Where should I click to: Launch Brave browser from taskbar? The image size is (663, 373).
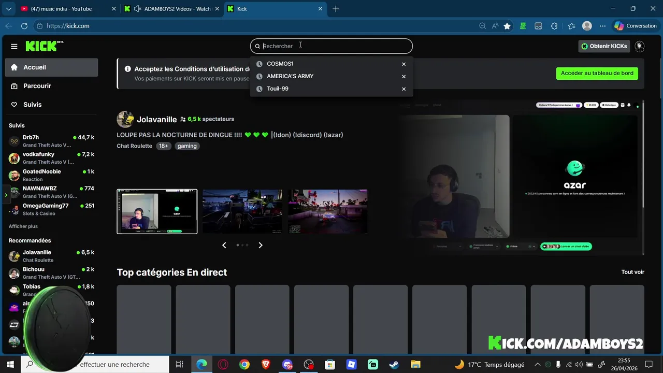(x=266, y=365)
